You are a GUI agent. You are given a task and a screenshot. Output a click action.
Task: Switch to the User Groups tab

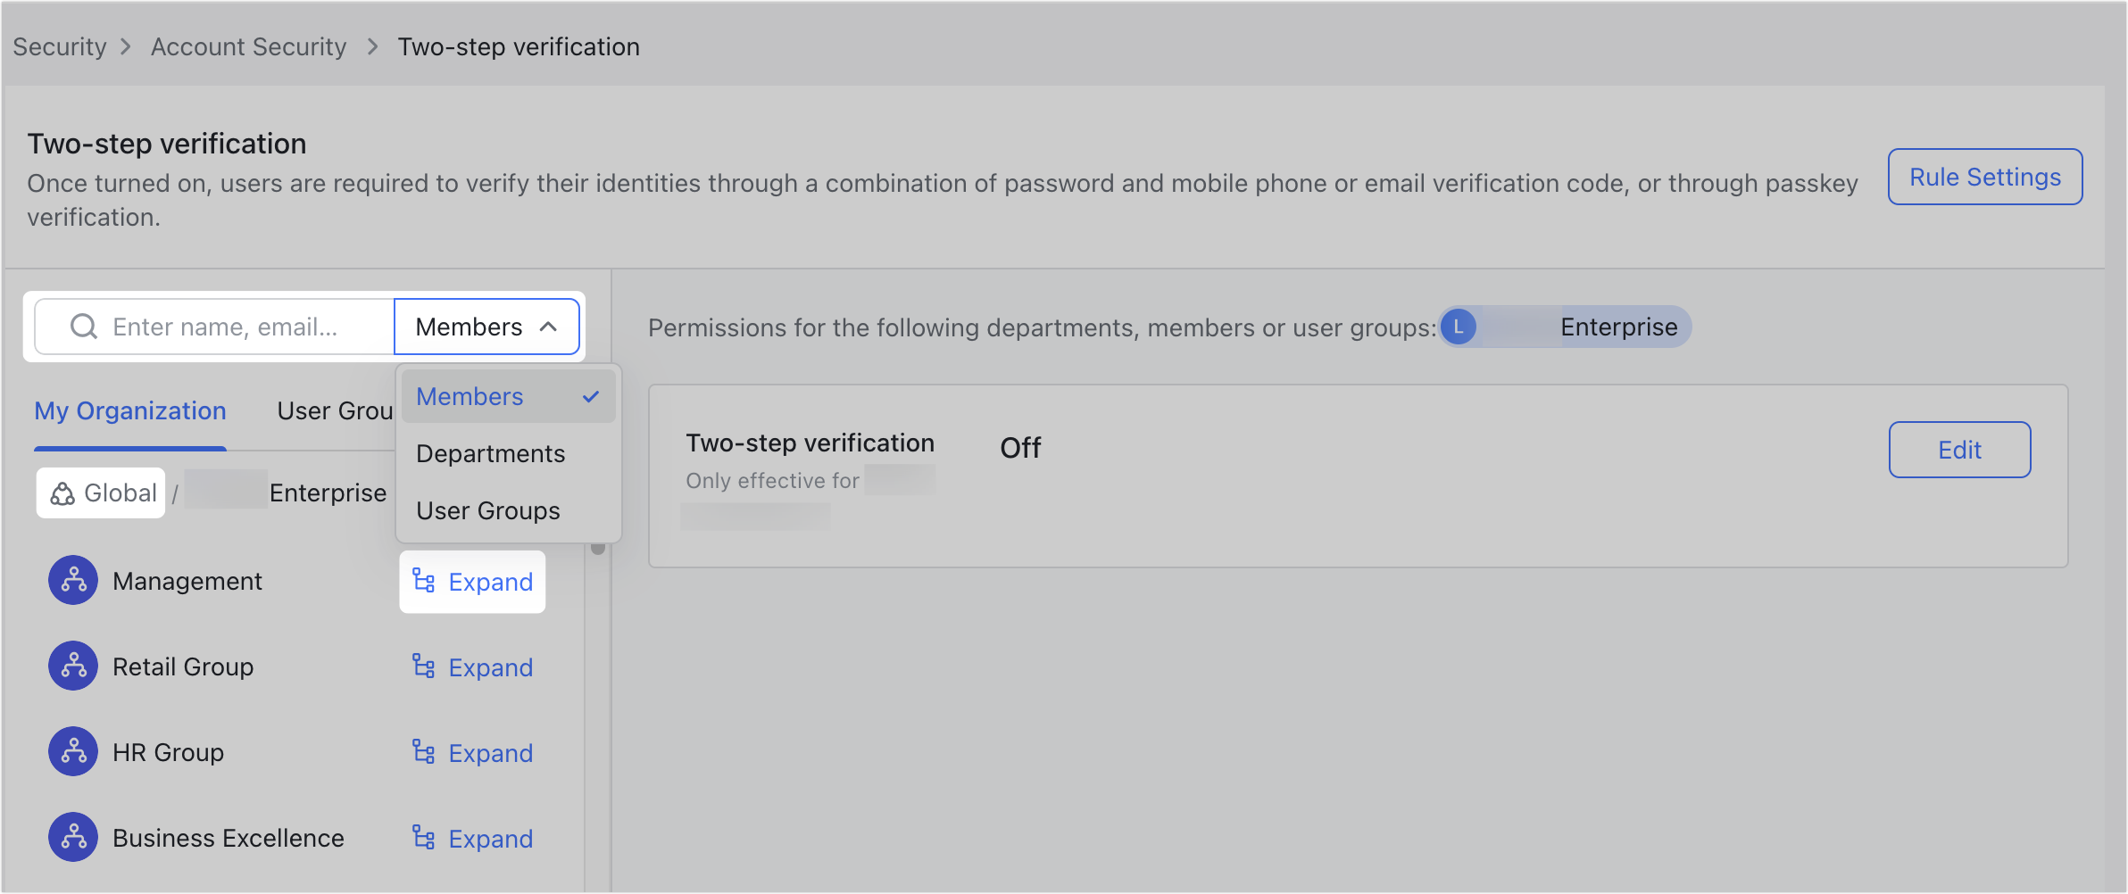[x=335, y=410]
